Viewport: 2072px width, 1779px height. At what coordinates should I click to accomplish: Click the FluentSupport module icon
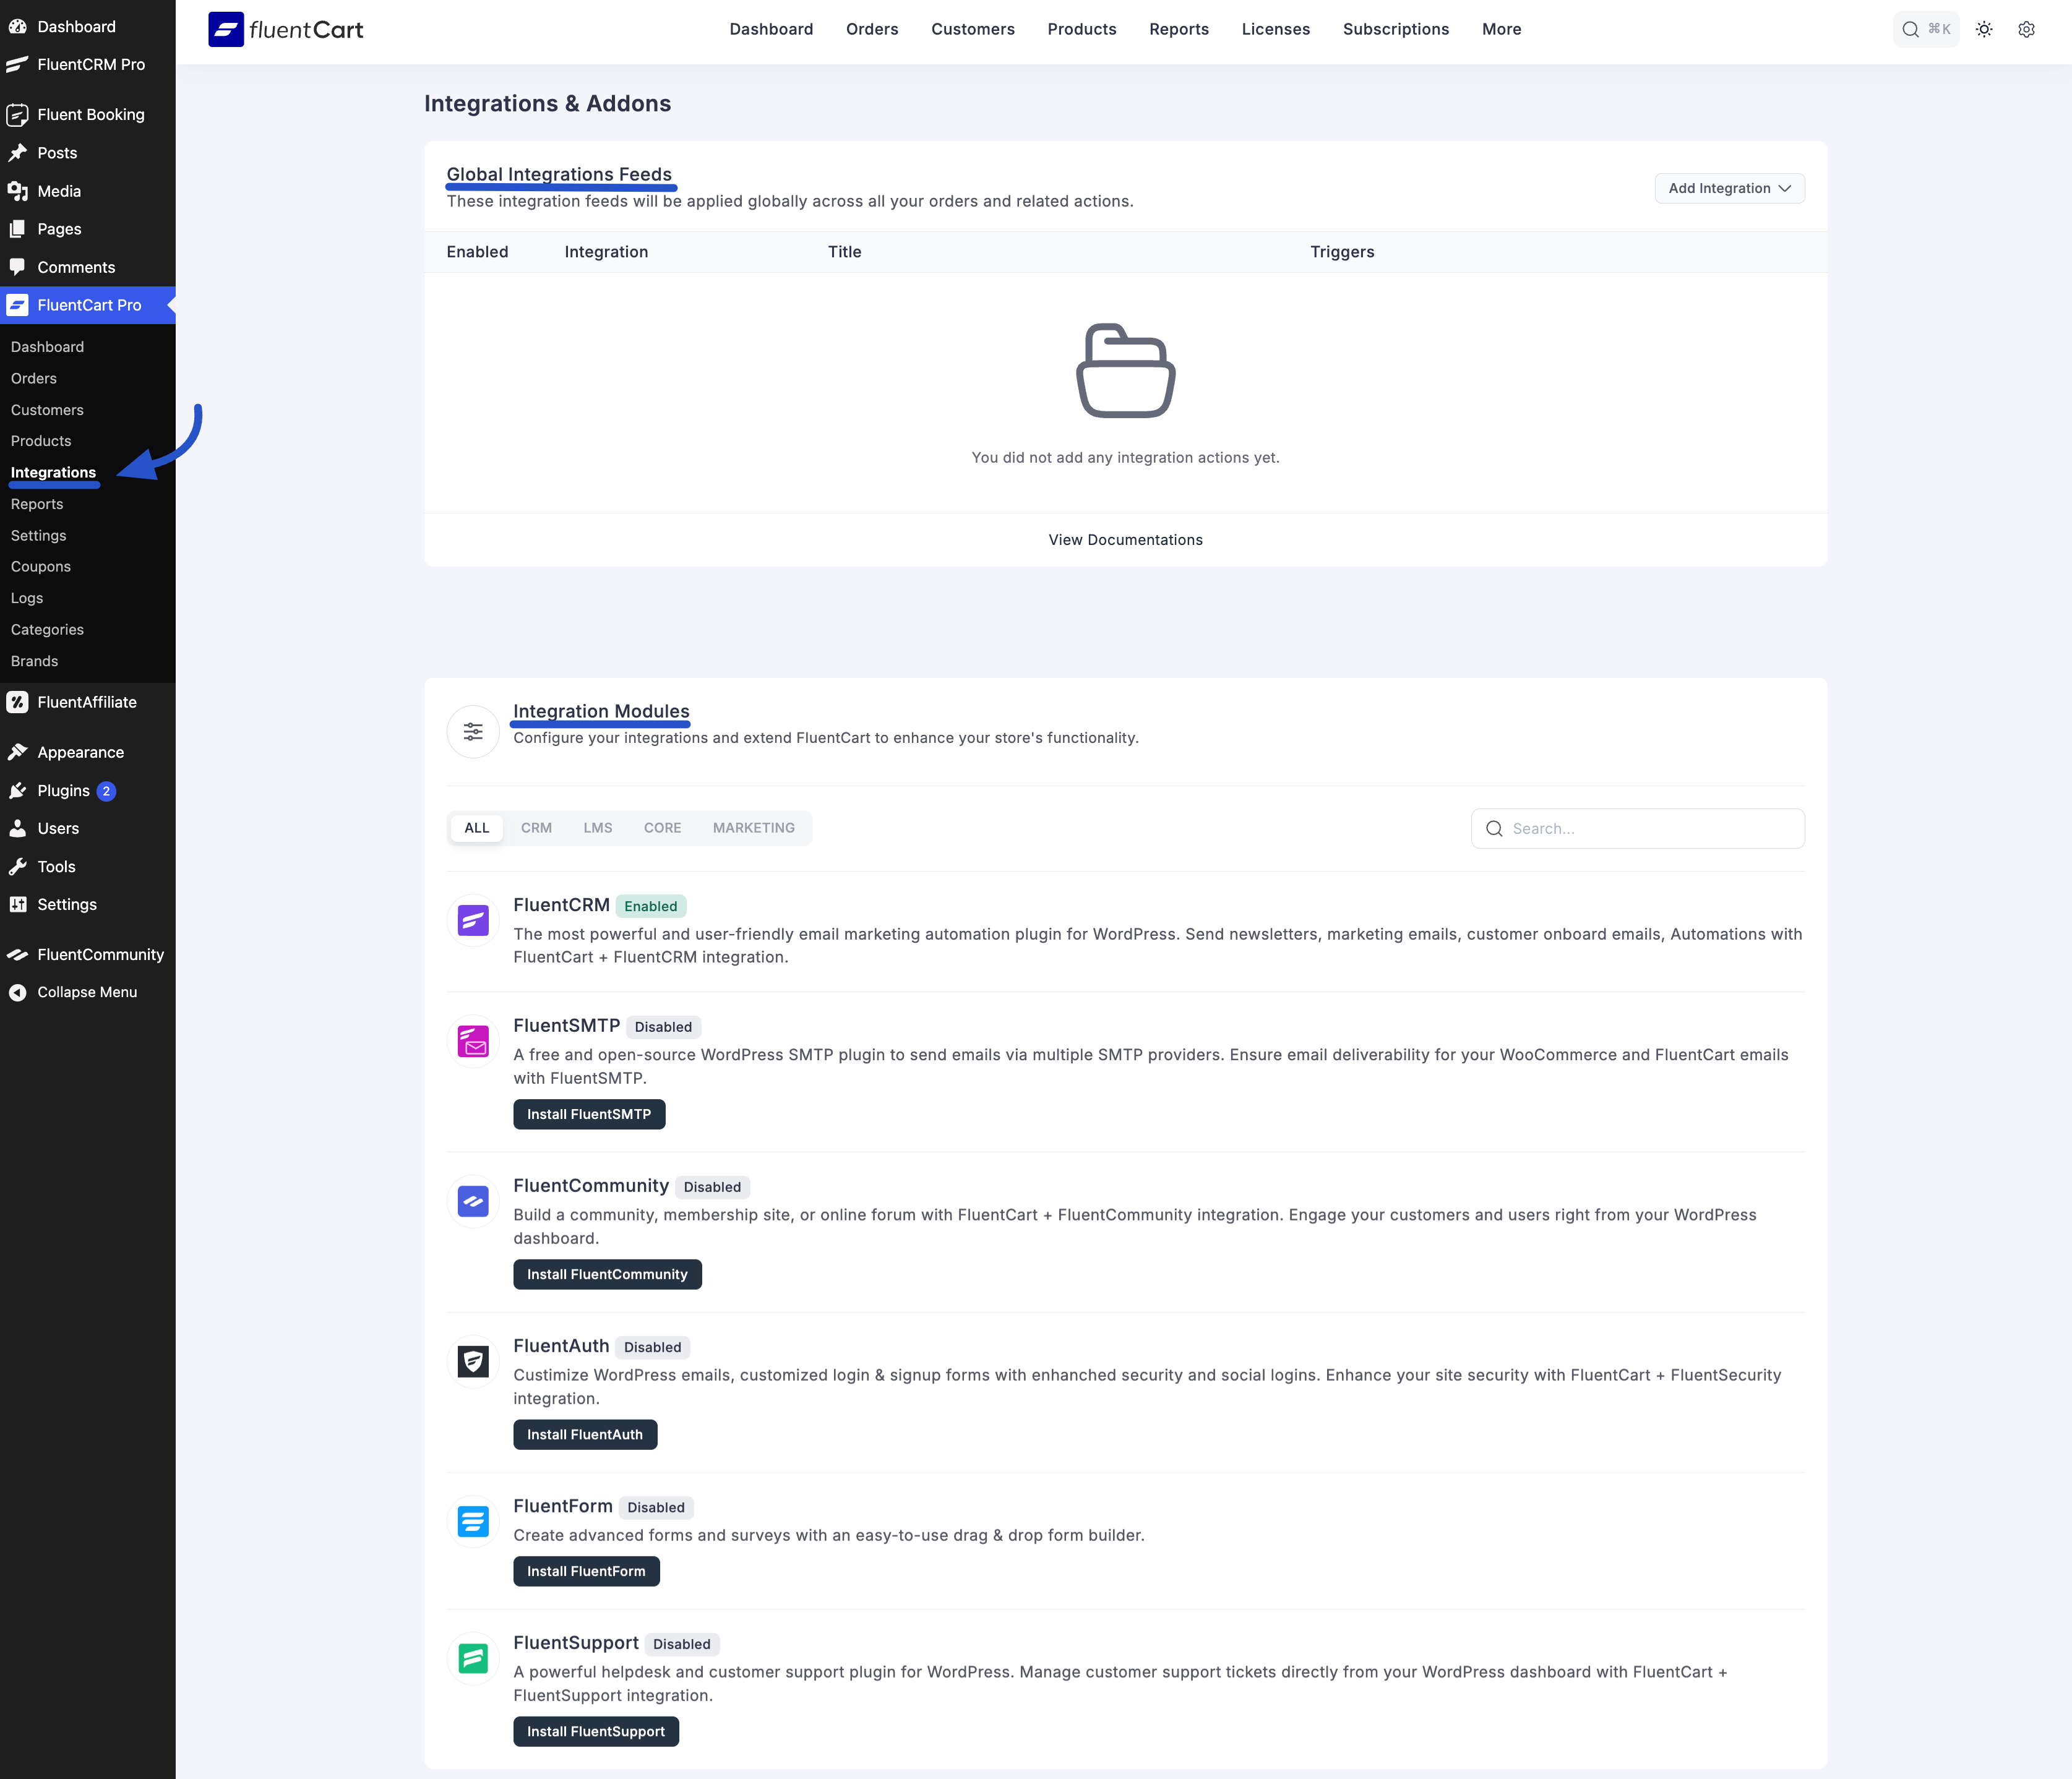[473, 1659]
